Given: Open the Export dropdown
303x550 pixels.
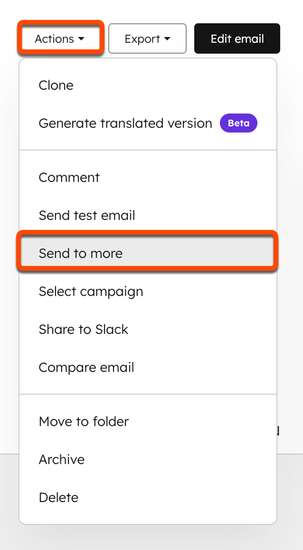Looking at the screenshot, I should click(147, 38).
